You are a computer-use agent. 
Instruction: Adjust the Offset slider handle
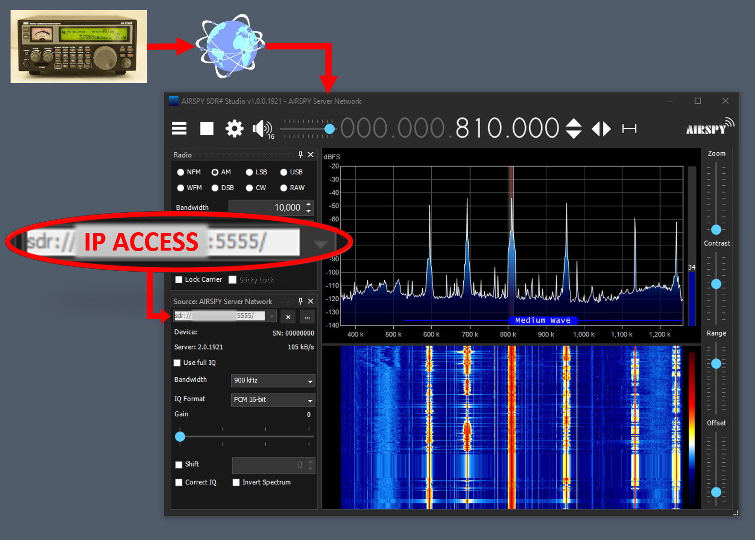pyautogui.click(x=716, y=492)
